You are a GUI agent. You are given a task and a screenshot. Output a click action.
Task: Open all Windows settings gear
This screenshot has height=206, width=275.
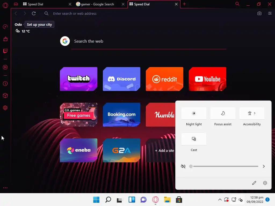coord(265,183)
